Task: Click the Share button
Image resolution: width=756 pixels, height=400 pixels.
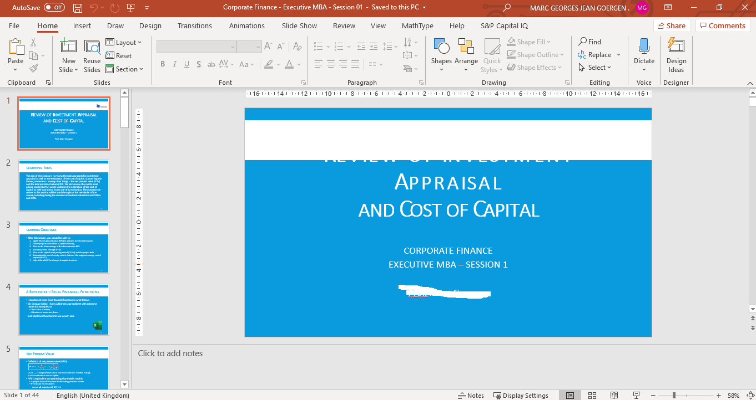Action: (x=671, y=25)
